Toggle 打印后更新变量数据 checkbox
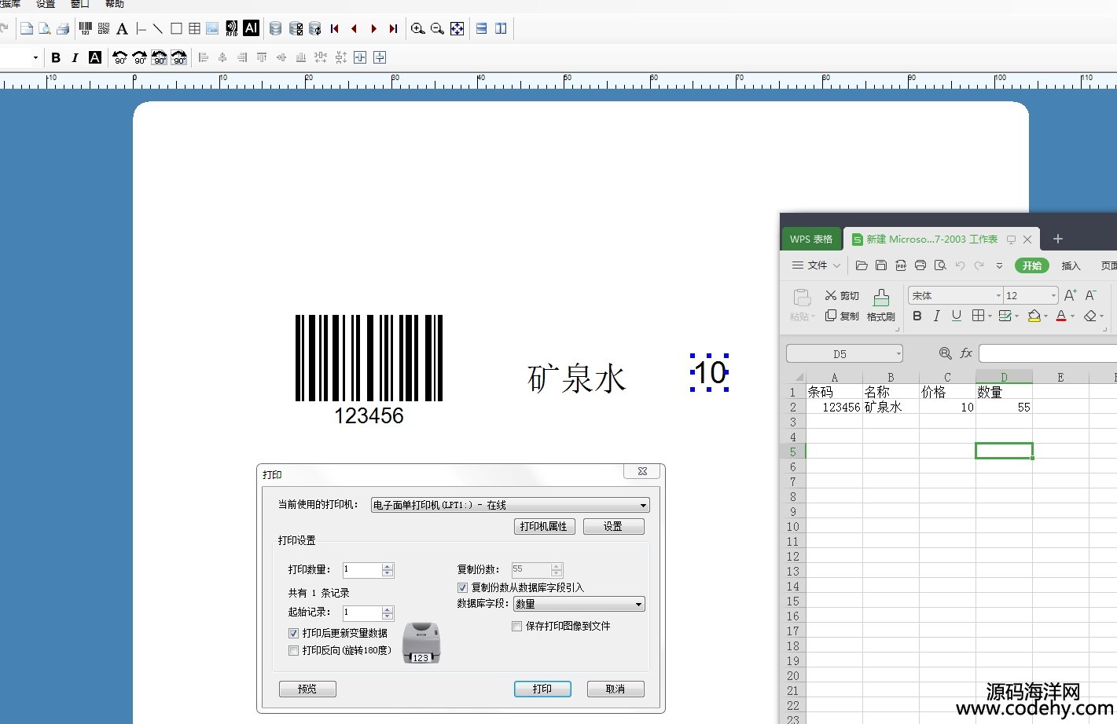The width and height of the screenshot is (1117, 724). (x=293, y=633)
